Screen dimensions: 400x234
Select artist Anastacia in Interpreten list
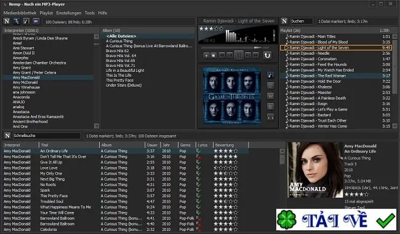click(21, 112)
